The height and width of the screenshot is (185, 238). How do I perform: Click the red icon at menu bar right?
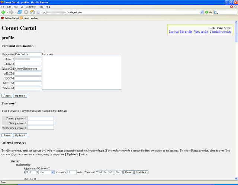pos(231,7)
